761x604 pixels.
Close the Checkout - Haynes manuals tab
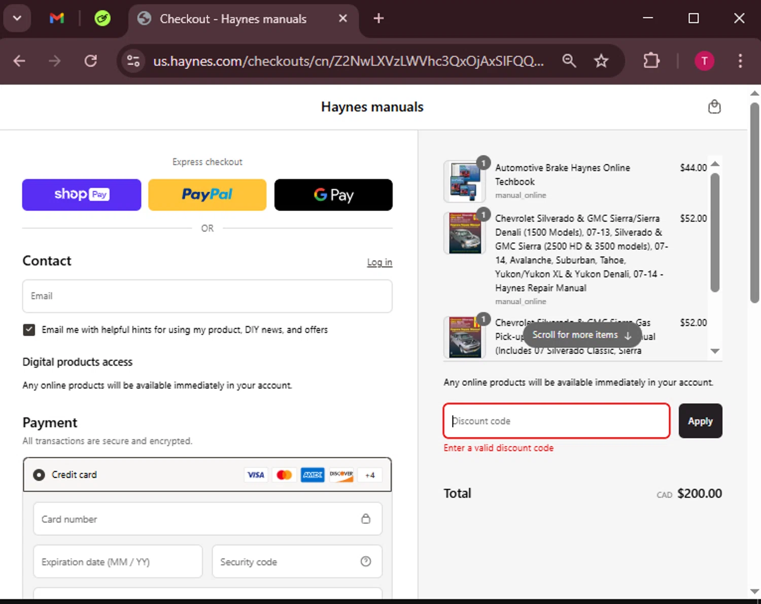343,18
